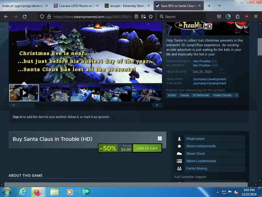Select the fourth screenshot thumbnail
The image size is (262, 197).
[116, 93]
